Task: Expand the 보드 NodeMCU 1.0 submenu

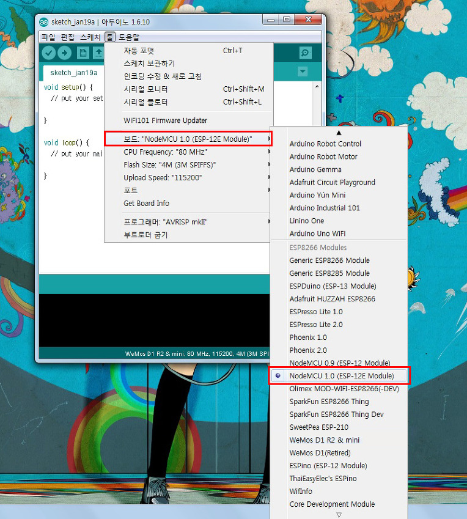Action: [188, 139]
